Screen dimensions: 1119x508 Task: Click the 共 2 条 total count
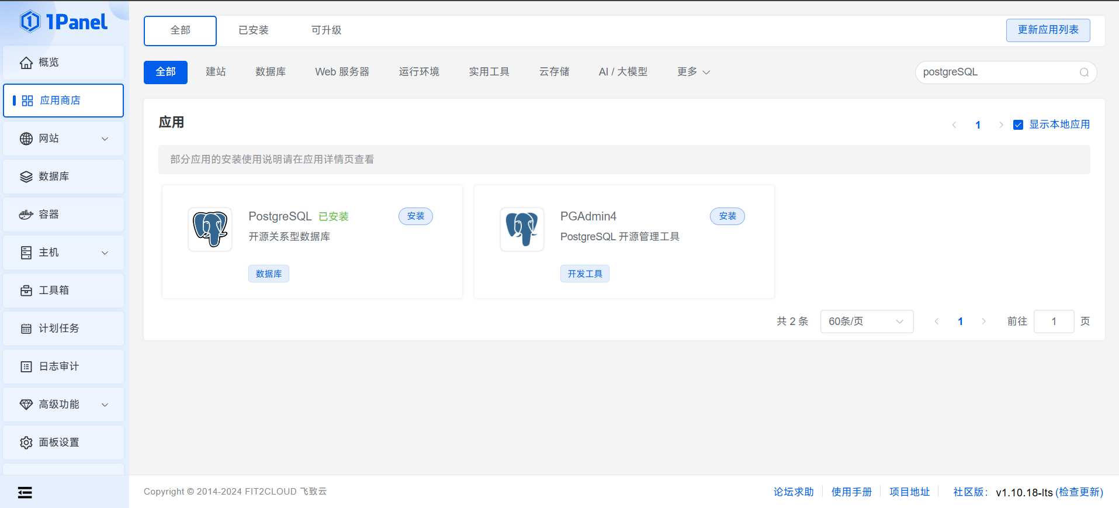pyautogui.click(x=792, y=322)
